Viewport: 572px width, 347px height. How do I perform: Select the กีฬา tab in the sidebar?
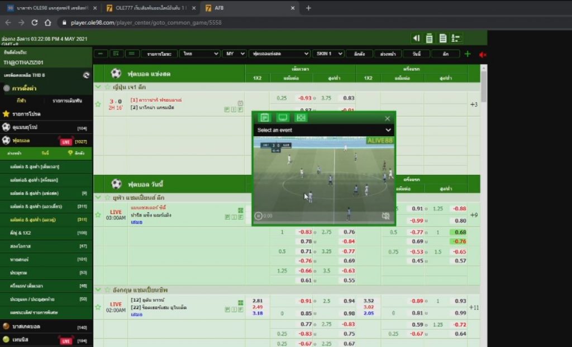point(21,101)
